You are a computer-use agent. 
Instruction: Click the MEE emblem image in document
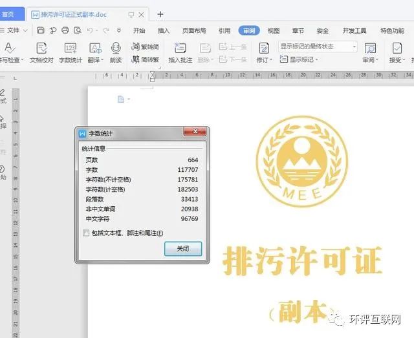pos(302,161)
